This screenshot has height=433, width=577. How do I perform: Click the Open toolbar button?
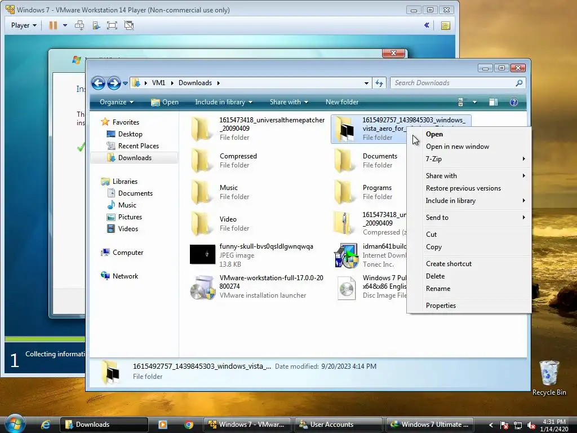coord(165,102)
